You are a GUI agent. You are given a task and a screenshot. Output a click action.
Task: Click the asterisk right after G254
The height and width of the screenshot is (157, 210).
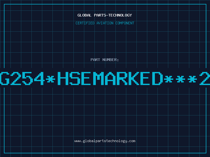[x=51, y=79]
